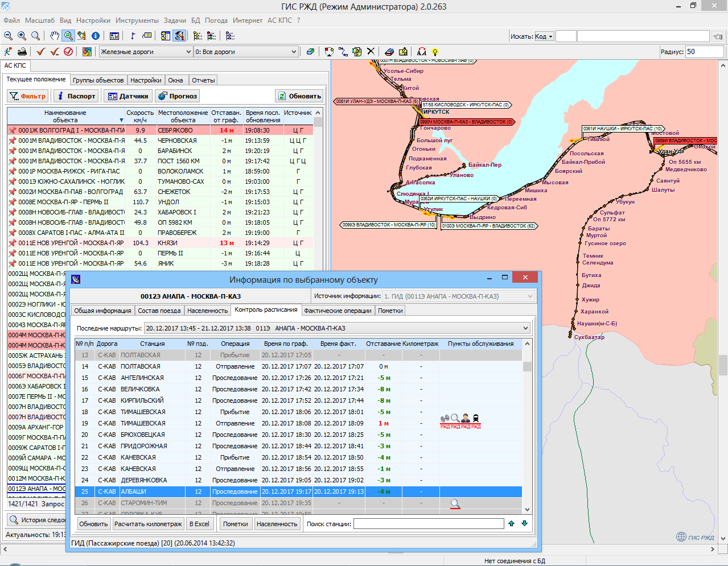This screenshot has width=728, height=566.
Task: Select row 0008Х САРАТОВ I-ПАС - АЛМА-АТА II
Action: (x=160, y=233)
